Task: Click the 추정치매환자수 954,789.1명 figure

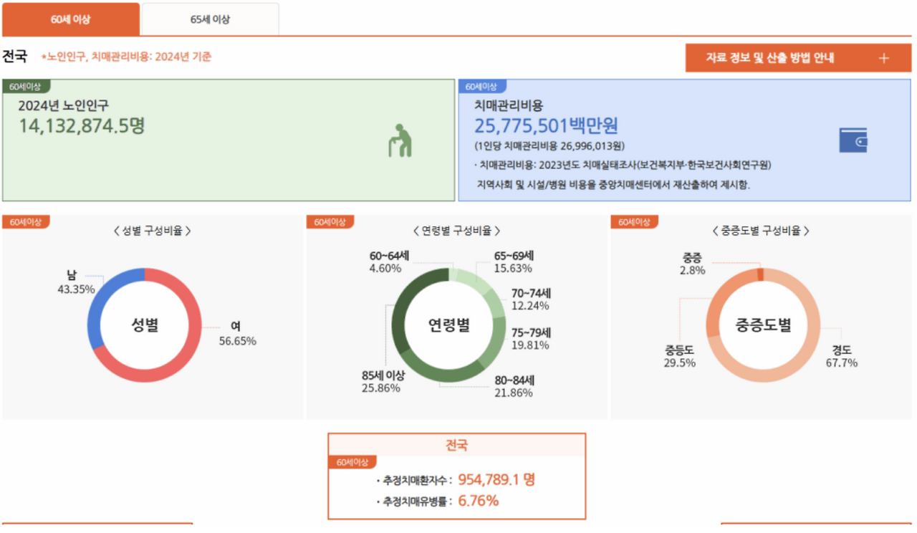Action: [494, 479]
